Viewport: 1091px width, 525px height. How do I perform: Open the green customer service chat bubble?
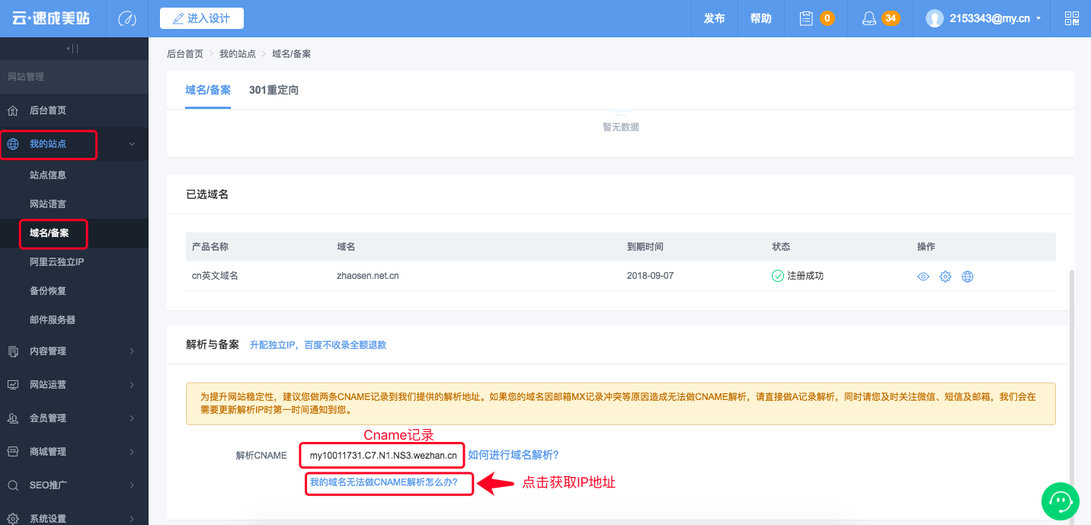coord(1061,501)
